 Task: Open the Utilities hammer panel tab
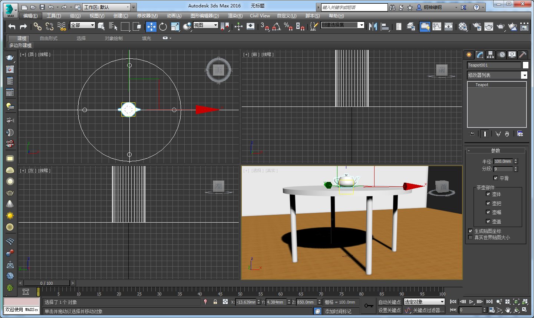523,55
